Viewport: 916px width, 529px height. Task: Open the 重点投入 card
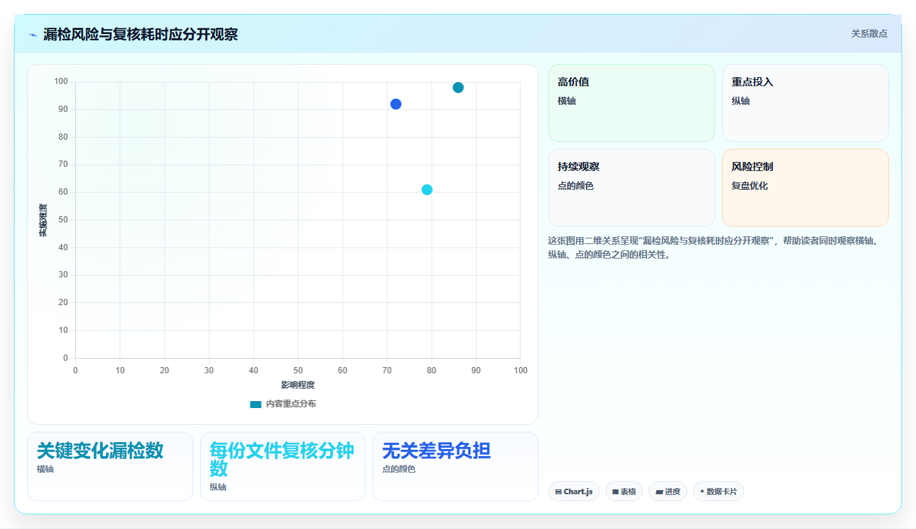click(805, 103)
